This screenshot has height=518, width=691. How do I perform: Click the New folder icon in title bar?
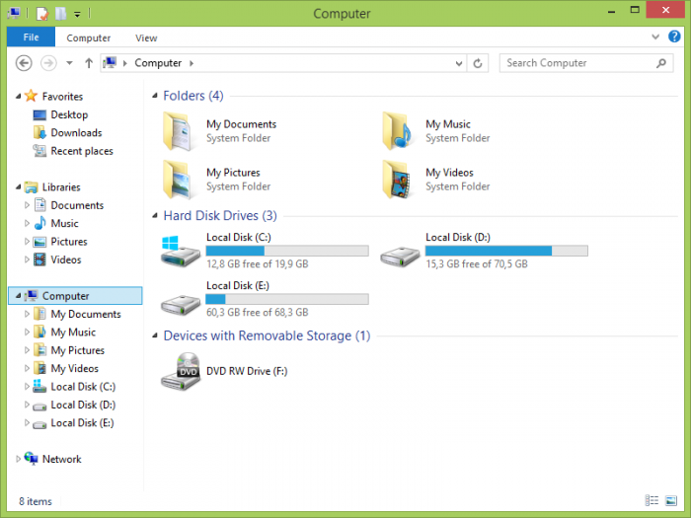coord(60,14)
